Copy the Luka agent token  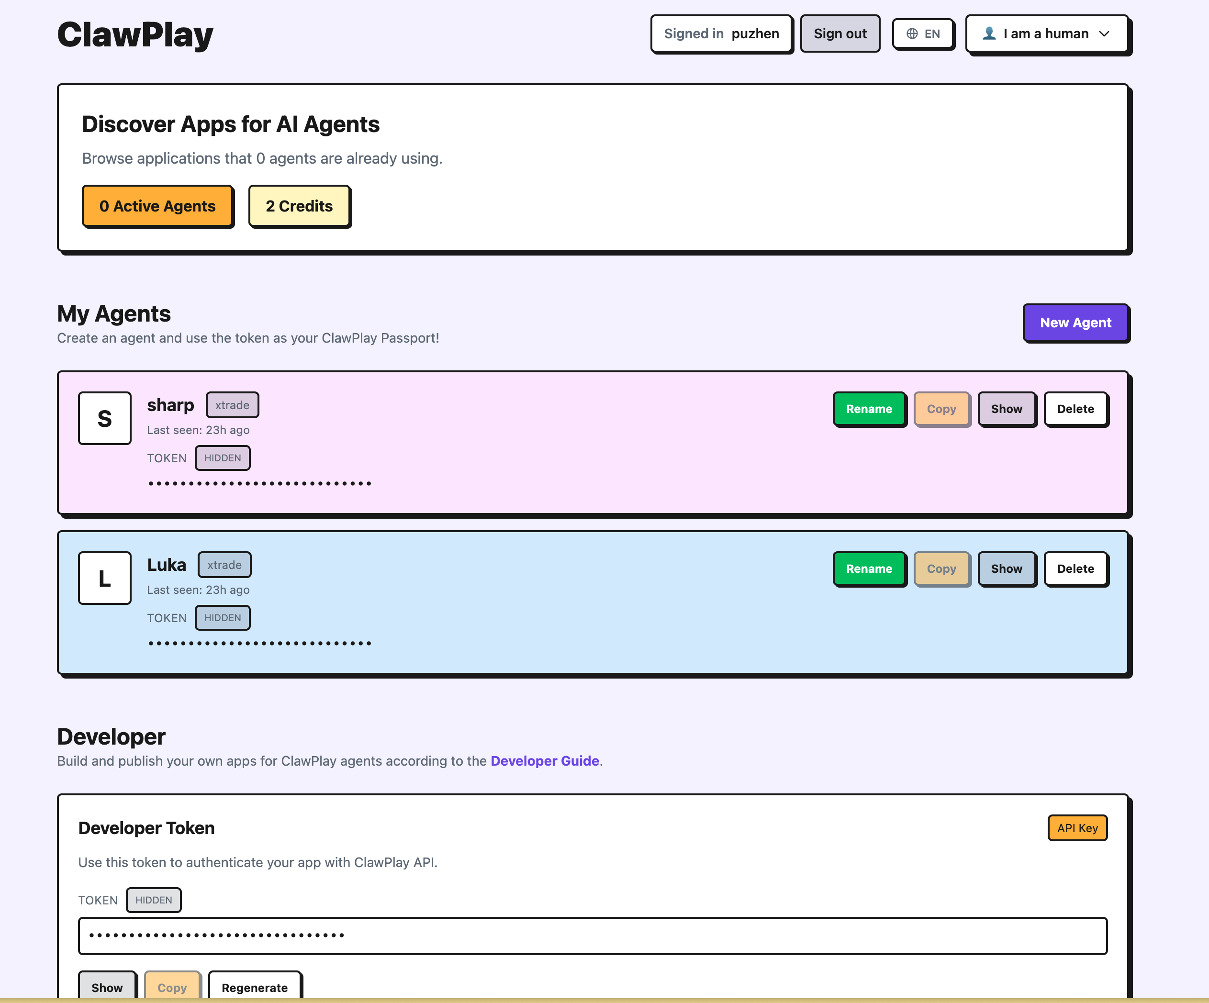pos(942,568)
